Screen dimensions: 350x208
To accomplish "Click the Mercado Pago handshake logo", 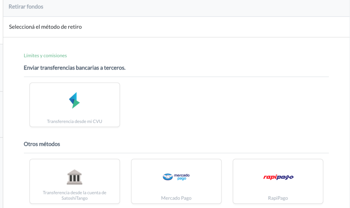I will 176,177.
